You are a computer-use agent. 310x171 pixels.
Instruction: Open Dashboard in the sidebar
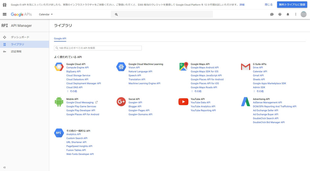pos(24,37)
